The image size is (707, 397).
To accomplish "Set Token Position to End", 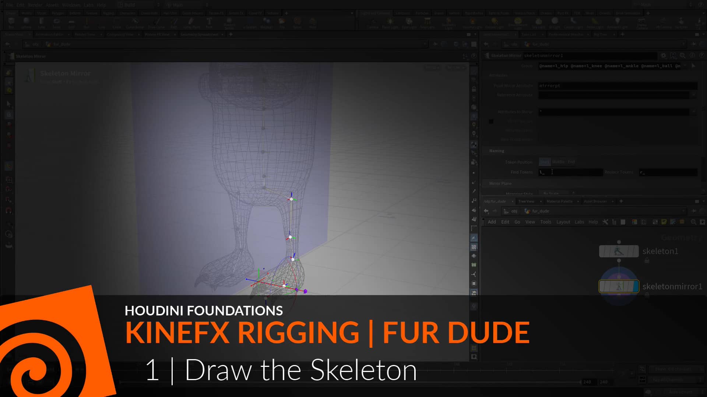I will 571,162.
